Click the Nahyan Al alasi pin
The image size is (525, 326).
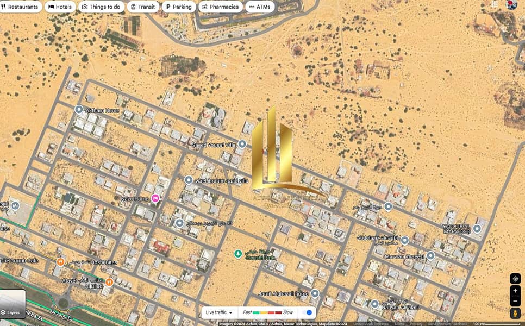(374, 304)
